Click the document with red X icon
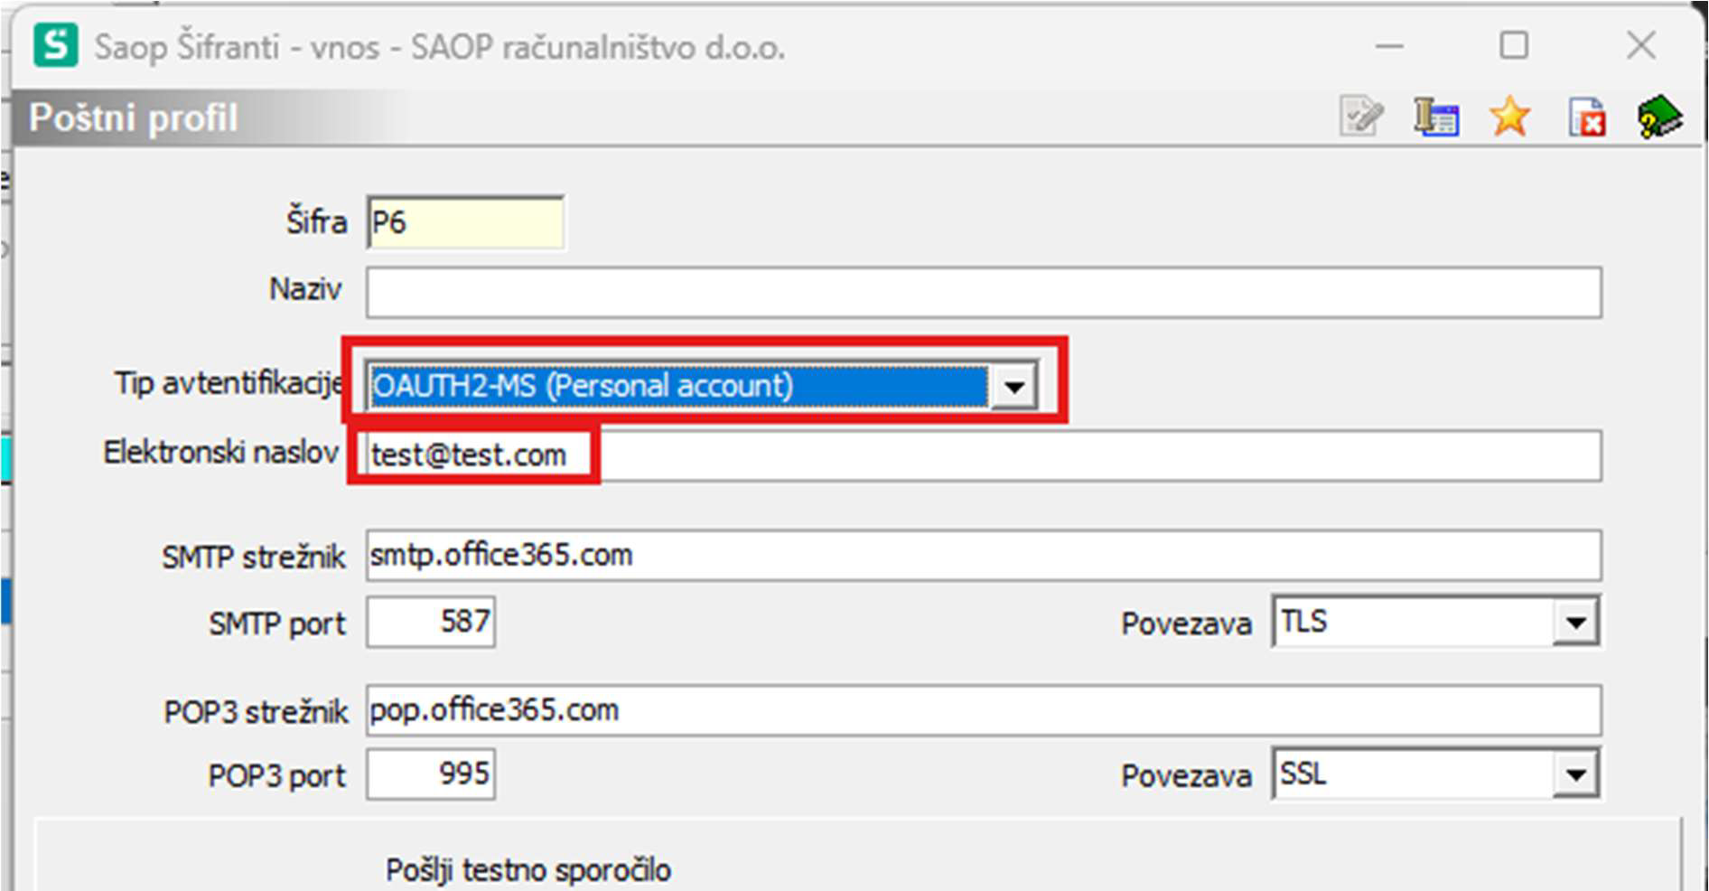Image resolution: width=1709 pixels, height=891 pixels. tap(1587, 117)
